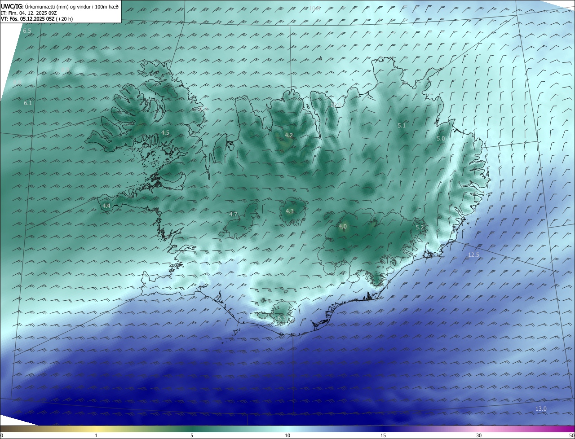Click the 1 tick on colour scale
Viewport: 575px width, 439px height.
click(x=96, y=435)
